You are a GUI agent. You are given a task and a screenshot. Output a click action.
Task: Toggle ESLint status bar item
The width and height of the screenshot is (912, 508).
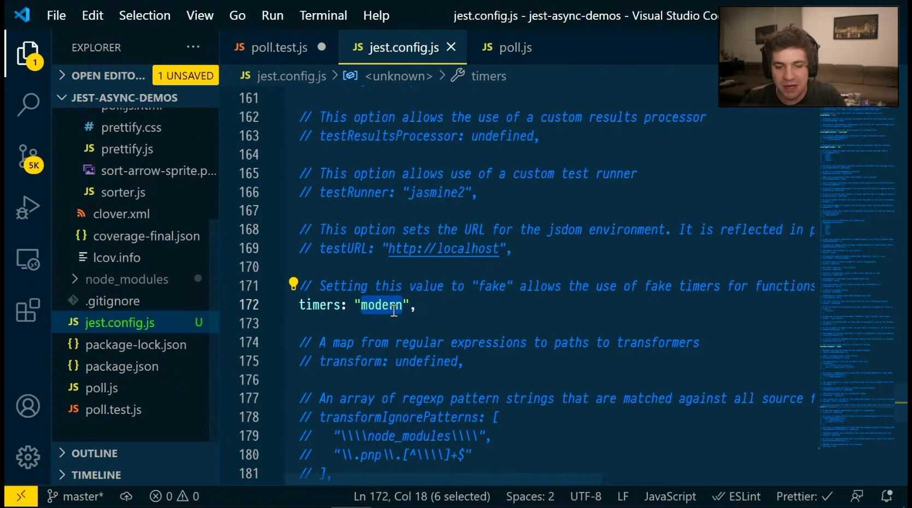point(736,497)
